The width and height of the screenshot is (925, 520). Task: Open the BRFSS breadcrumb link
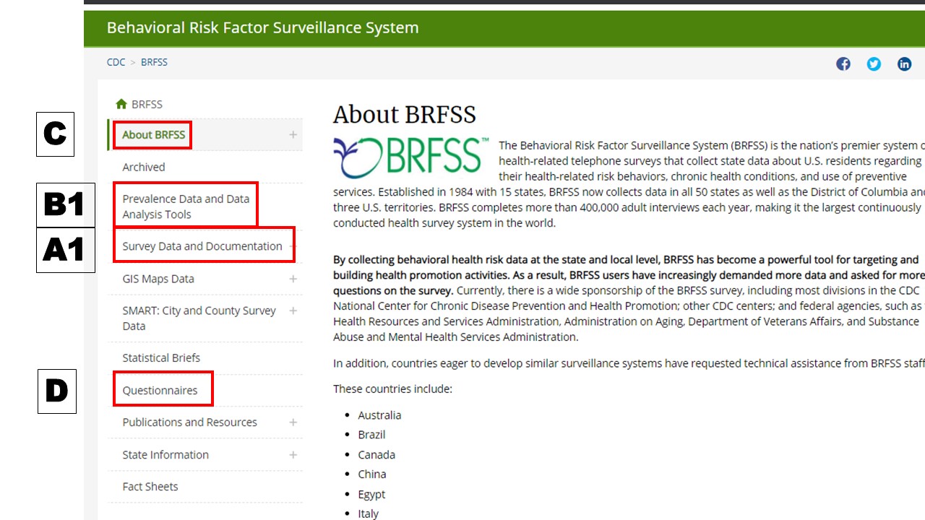pos(154,62)
